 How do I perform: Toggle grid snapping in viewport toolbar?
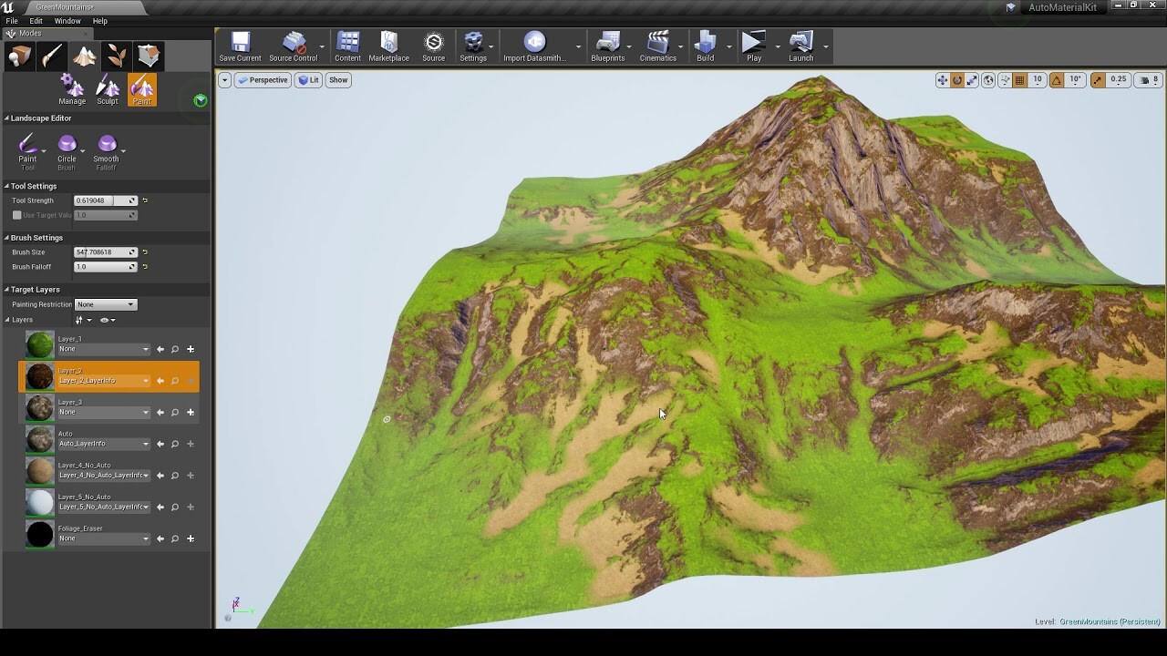coord(1020,80)
